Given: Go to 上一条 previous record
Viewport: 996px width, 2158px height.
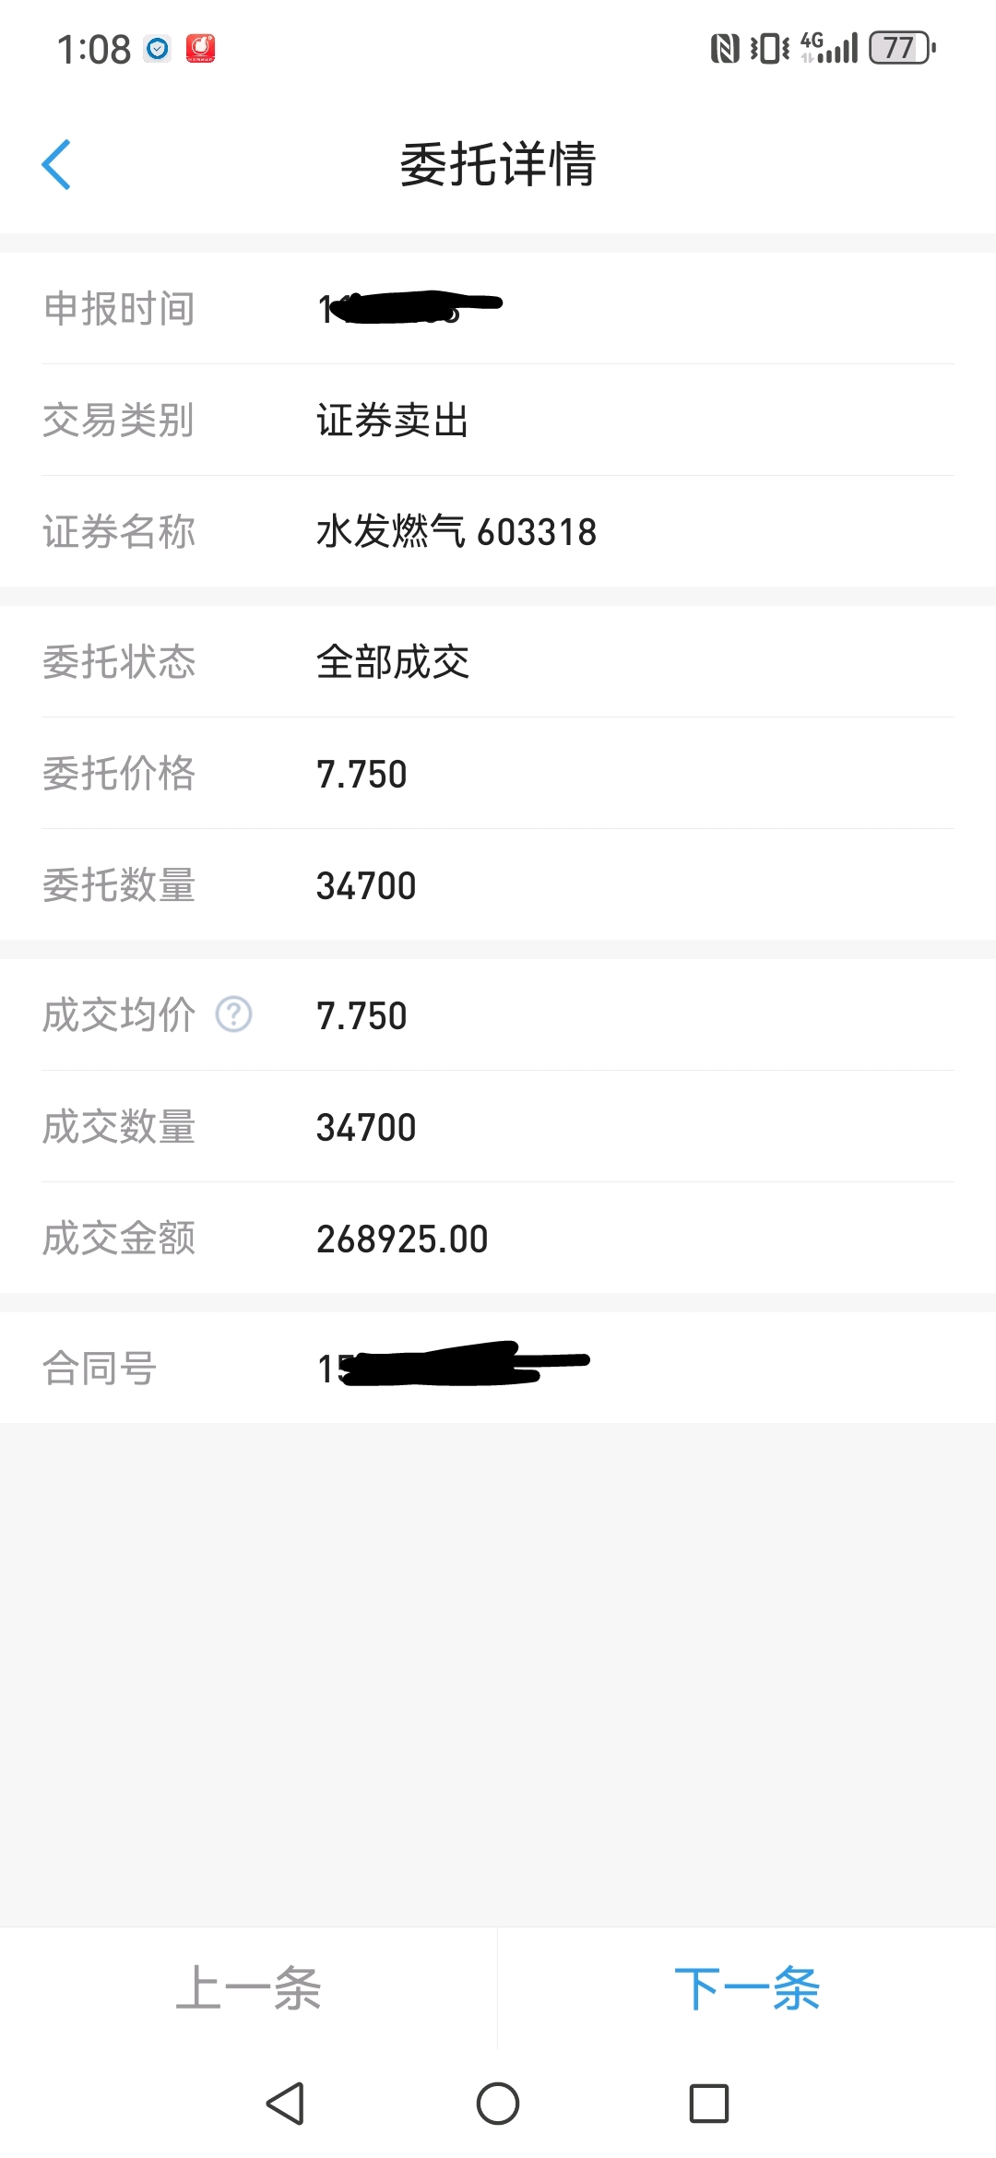Looking at the screenshot, I should pos(248,1988).
